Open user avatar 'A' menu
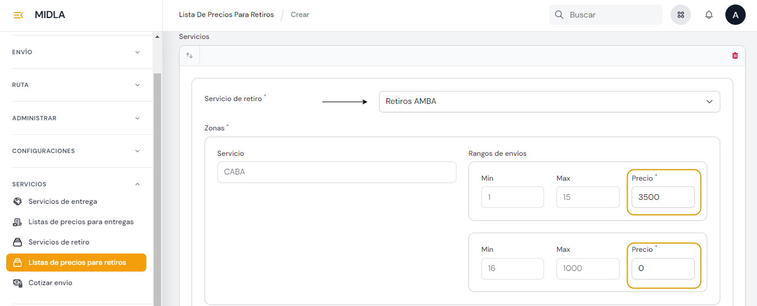The height and width of the screenshot is (306, 757). 735,15
